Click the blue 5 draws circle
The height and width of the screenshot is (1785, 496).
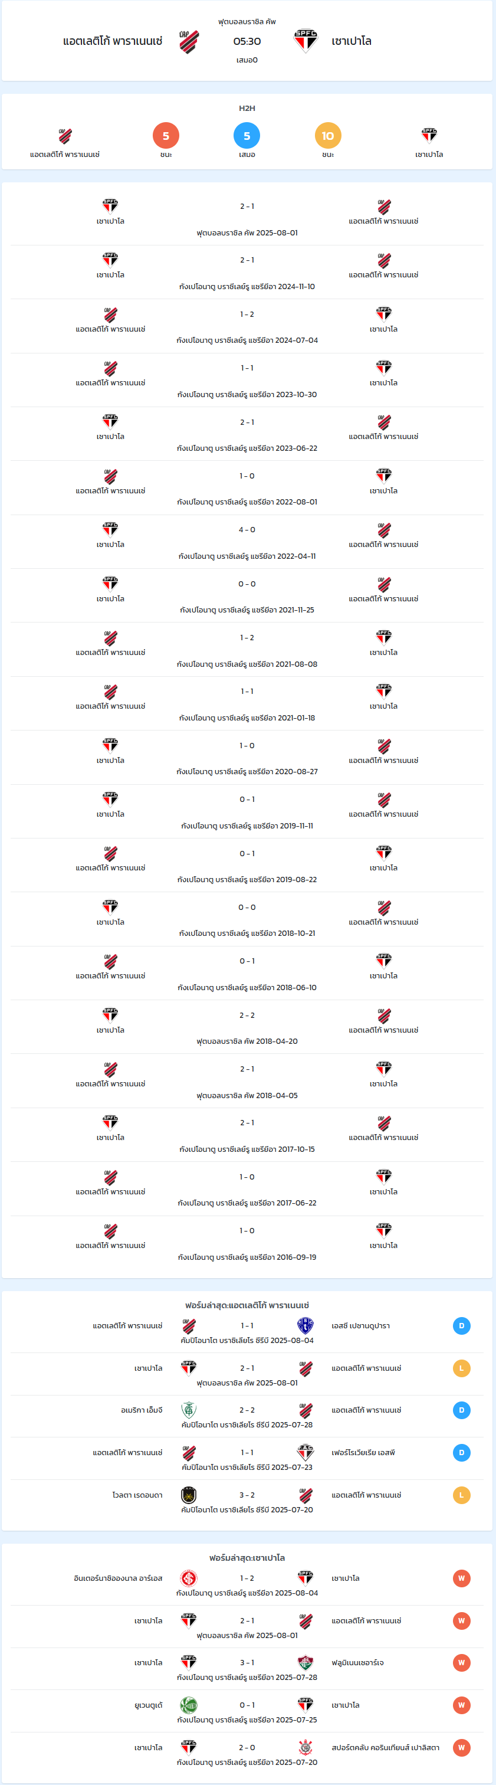pyautogui.click(x=247, y=136)
